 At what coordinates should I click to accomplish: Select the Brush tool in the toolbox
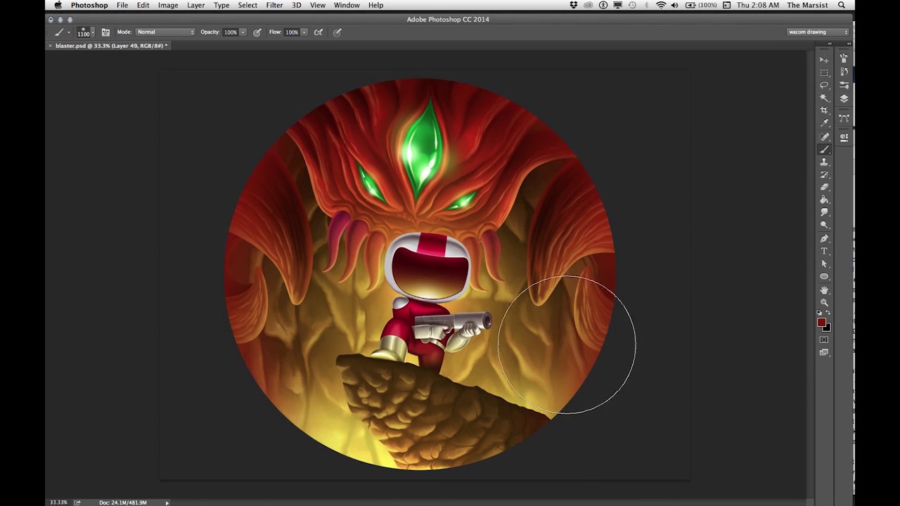(824, 150)
